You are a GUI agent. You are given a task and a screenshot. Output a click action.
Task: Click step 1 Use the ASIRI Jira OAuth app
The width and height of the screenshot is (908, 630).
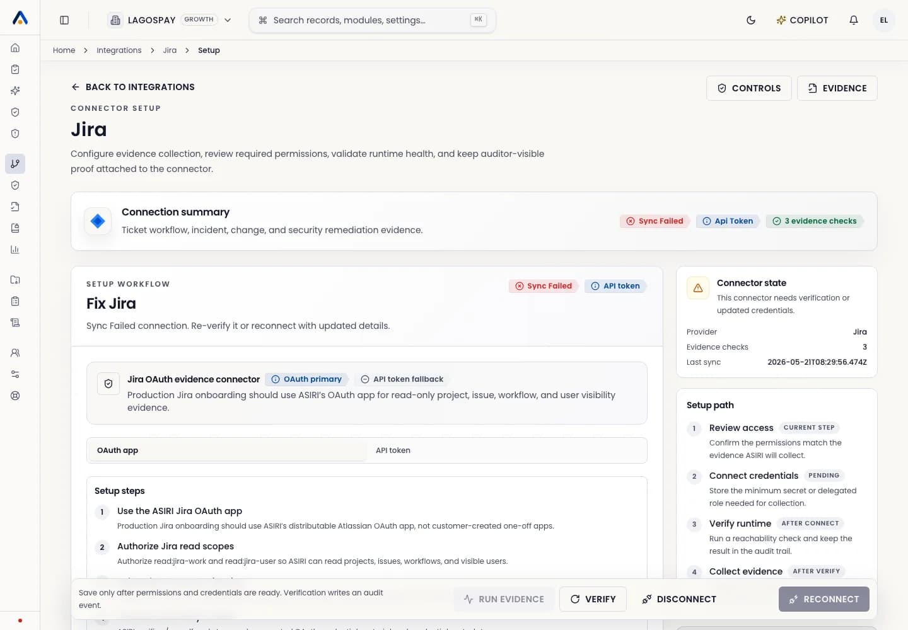point(367,518)
